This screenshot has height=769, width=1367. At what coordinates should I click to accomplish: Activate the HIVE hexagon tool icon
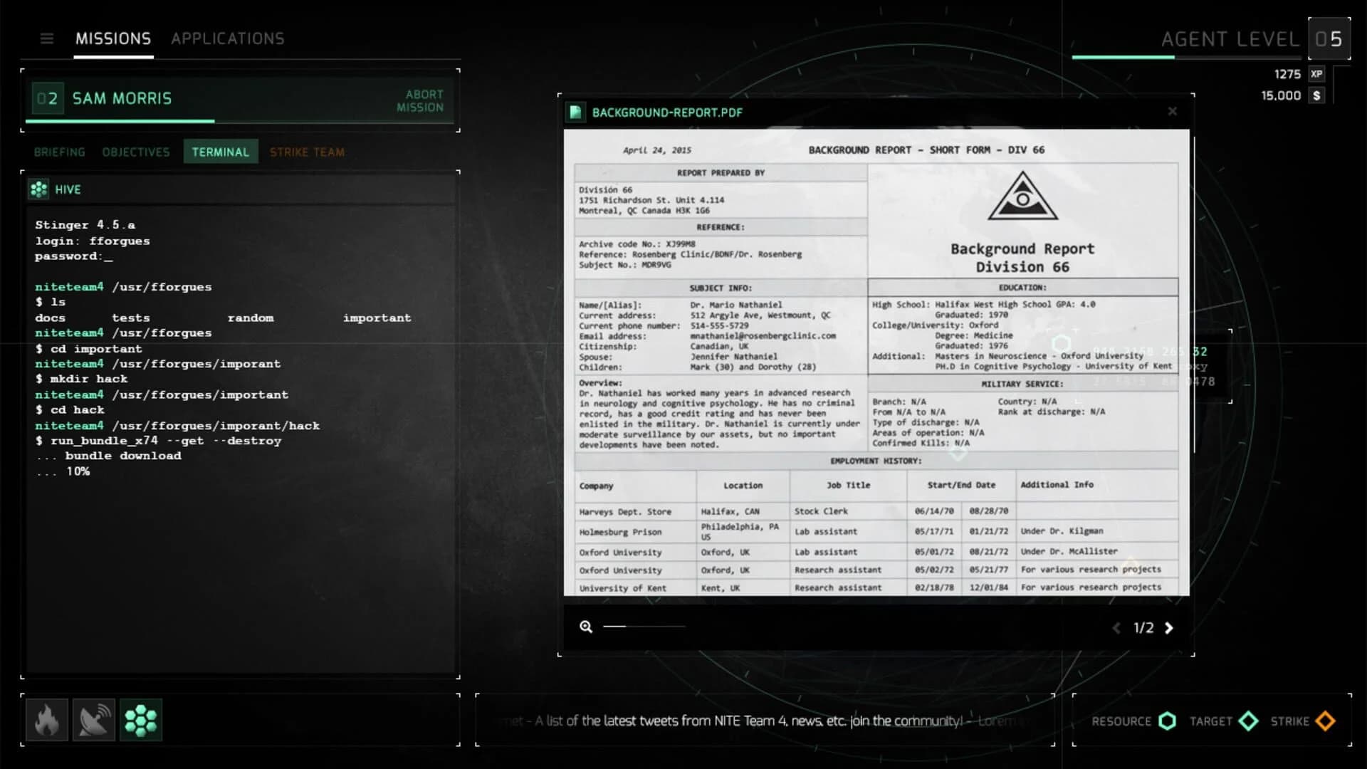click(x=141, y=720)
